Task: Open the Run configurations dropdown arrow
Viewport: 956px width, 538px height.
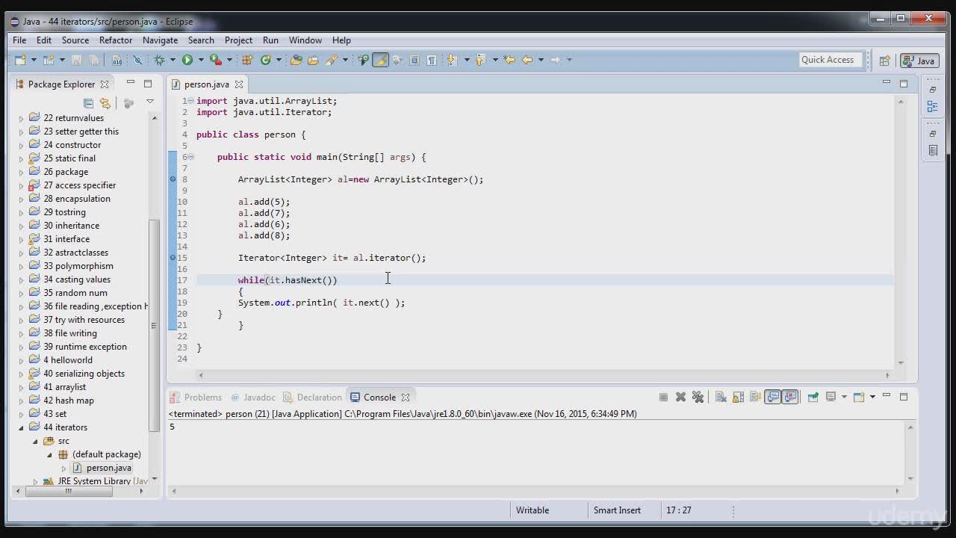Action: point(201,60)
